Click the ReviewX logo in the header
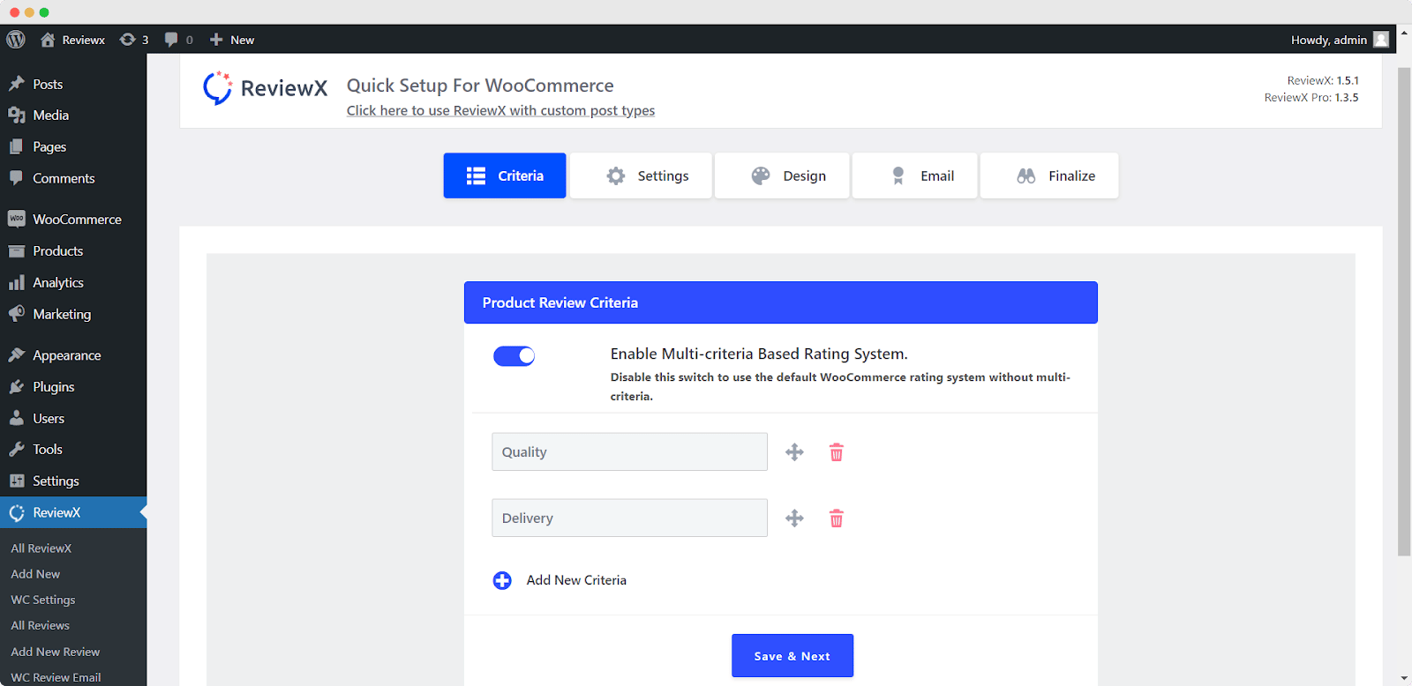 coord(265,88)
